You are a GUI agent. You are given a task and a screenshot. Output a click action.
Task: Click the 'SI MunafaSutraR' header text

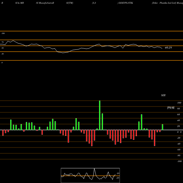coord(45,3)
